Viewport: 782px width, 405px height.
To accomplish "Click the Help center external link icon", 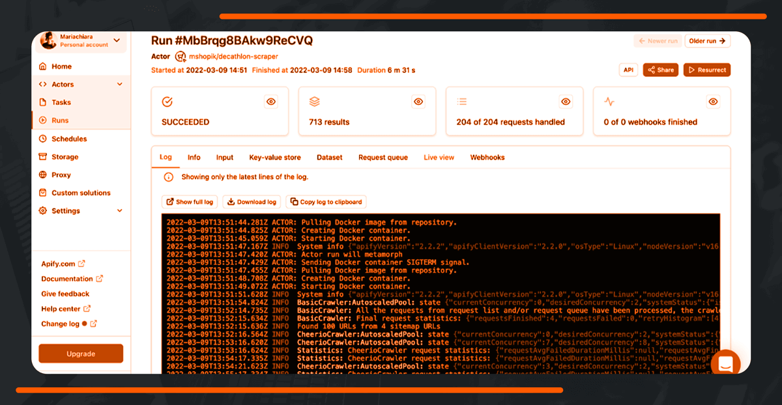I will [x=87, y=309].
